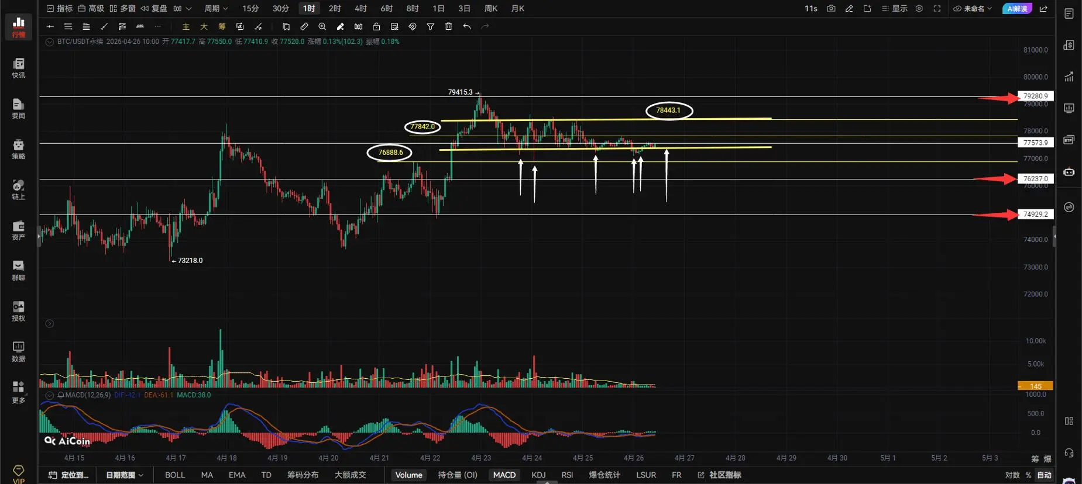Click the 筹 chip distribution toolbar icon
Viewport: 1082px width, 484px height.
tap(222, 26)
